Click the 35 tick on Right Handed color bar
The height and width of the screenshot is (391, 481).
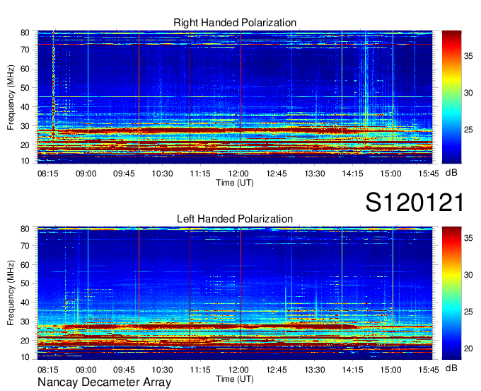coord(468,56)
